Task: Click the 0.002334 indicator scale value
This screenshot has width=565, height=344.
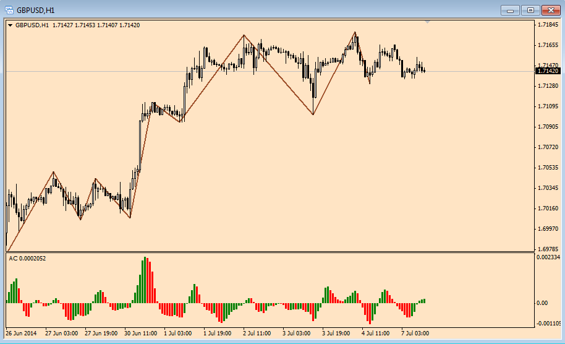Action: click(548, 257)
